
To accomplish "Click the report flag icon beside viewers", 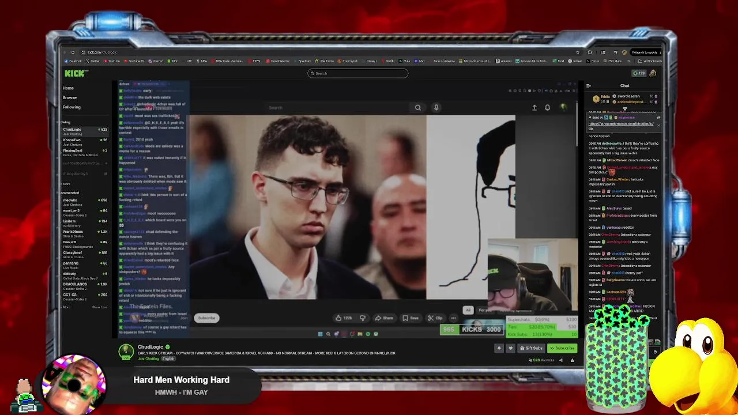I will point(573,360).
